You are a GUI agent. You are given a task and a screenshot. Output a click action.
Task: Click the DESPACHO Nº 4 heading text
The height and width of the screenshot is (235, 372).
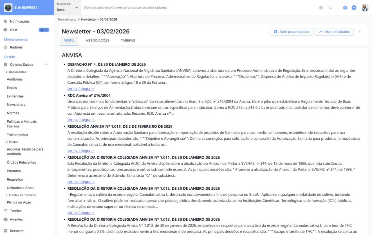pyautogui.click(x=107, y=65)
